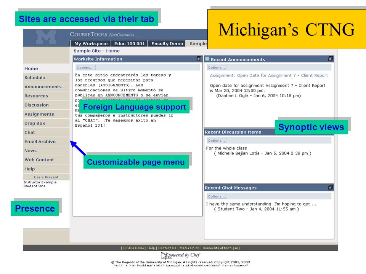Click the Regents copyright notice text
Screen dimensions: 366x274
tap(180, 262)
